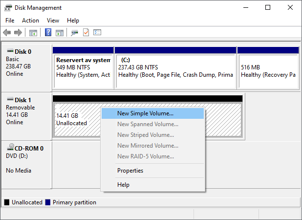Select the Disk 0 drive icon

(10, 51)
